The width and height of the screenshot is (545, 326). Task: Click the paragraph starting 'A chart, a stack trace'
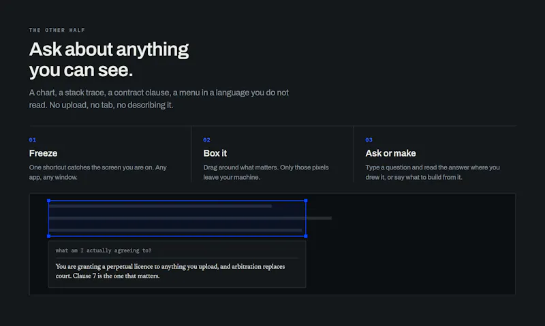tap(159, 99)
